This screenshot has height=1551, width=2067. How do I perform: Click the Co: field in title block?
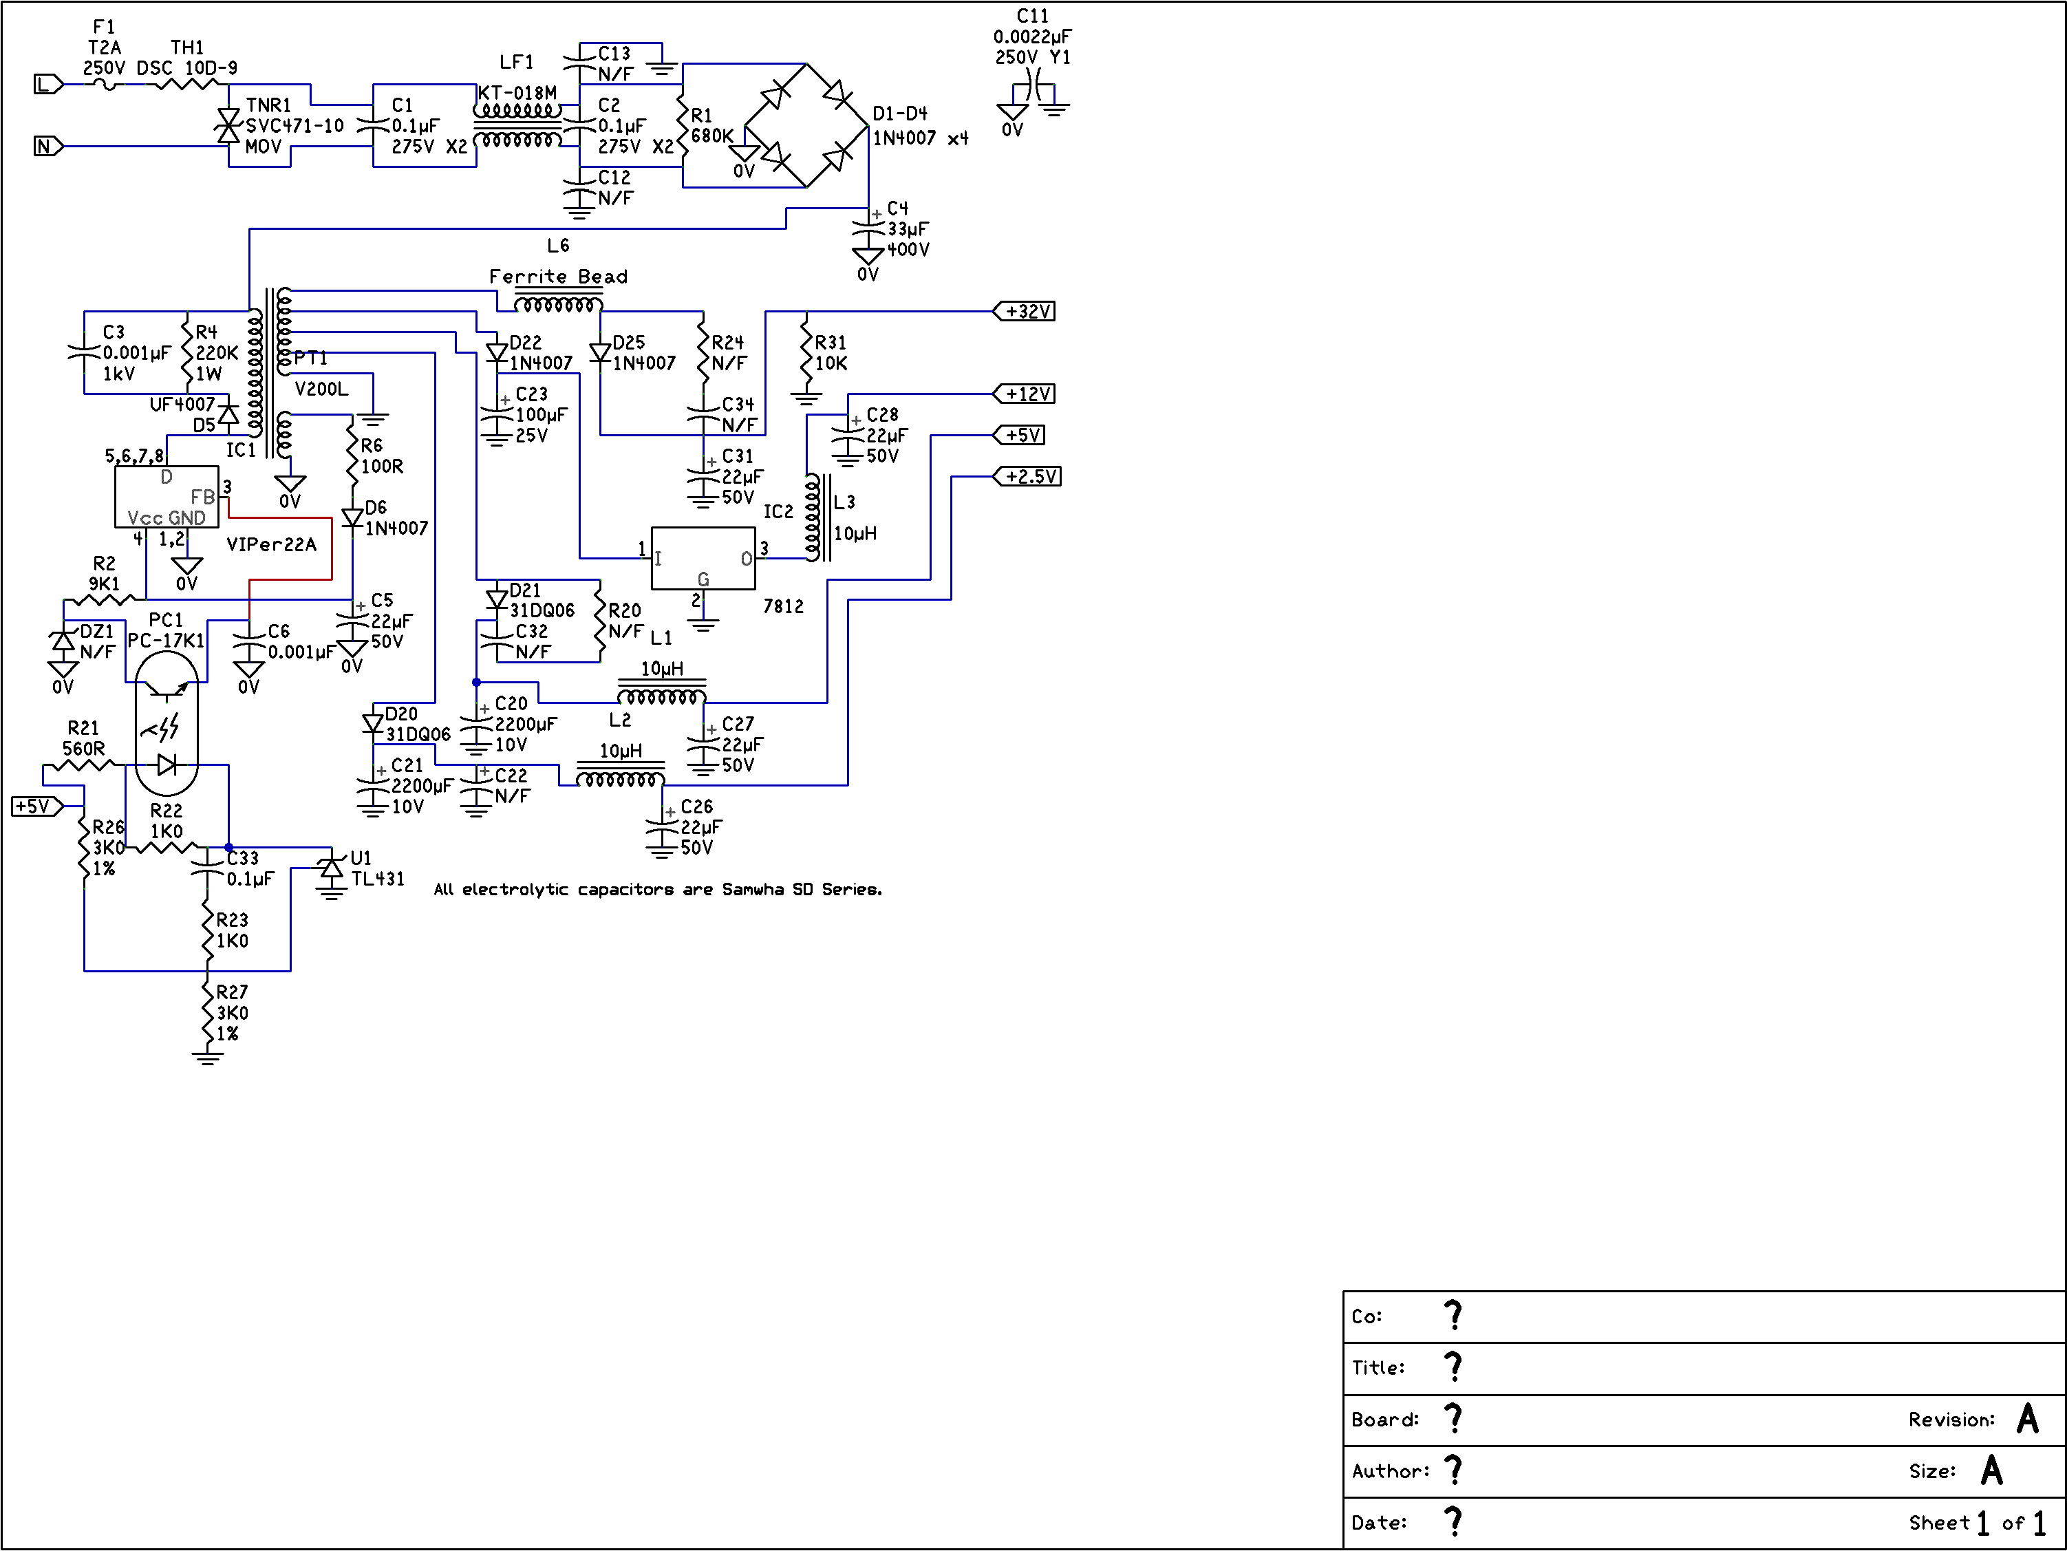[x=1704, y=1316]
